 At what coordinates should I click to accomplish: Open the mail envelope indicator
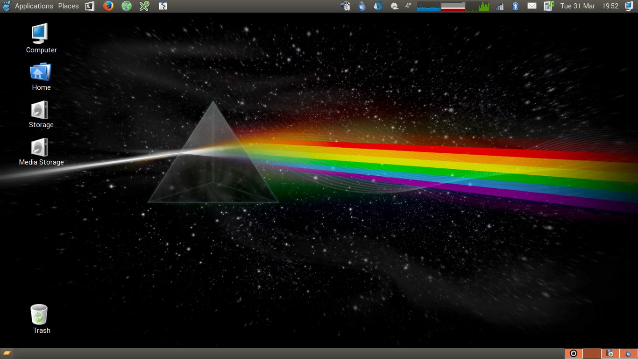point(532,6)
